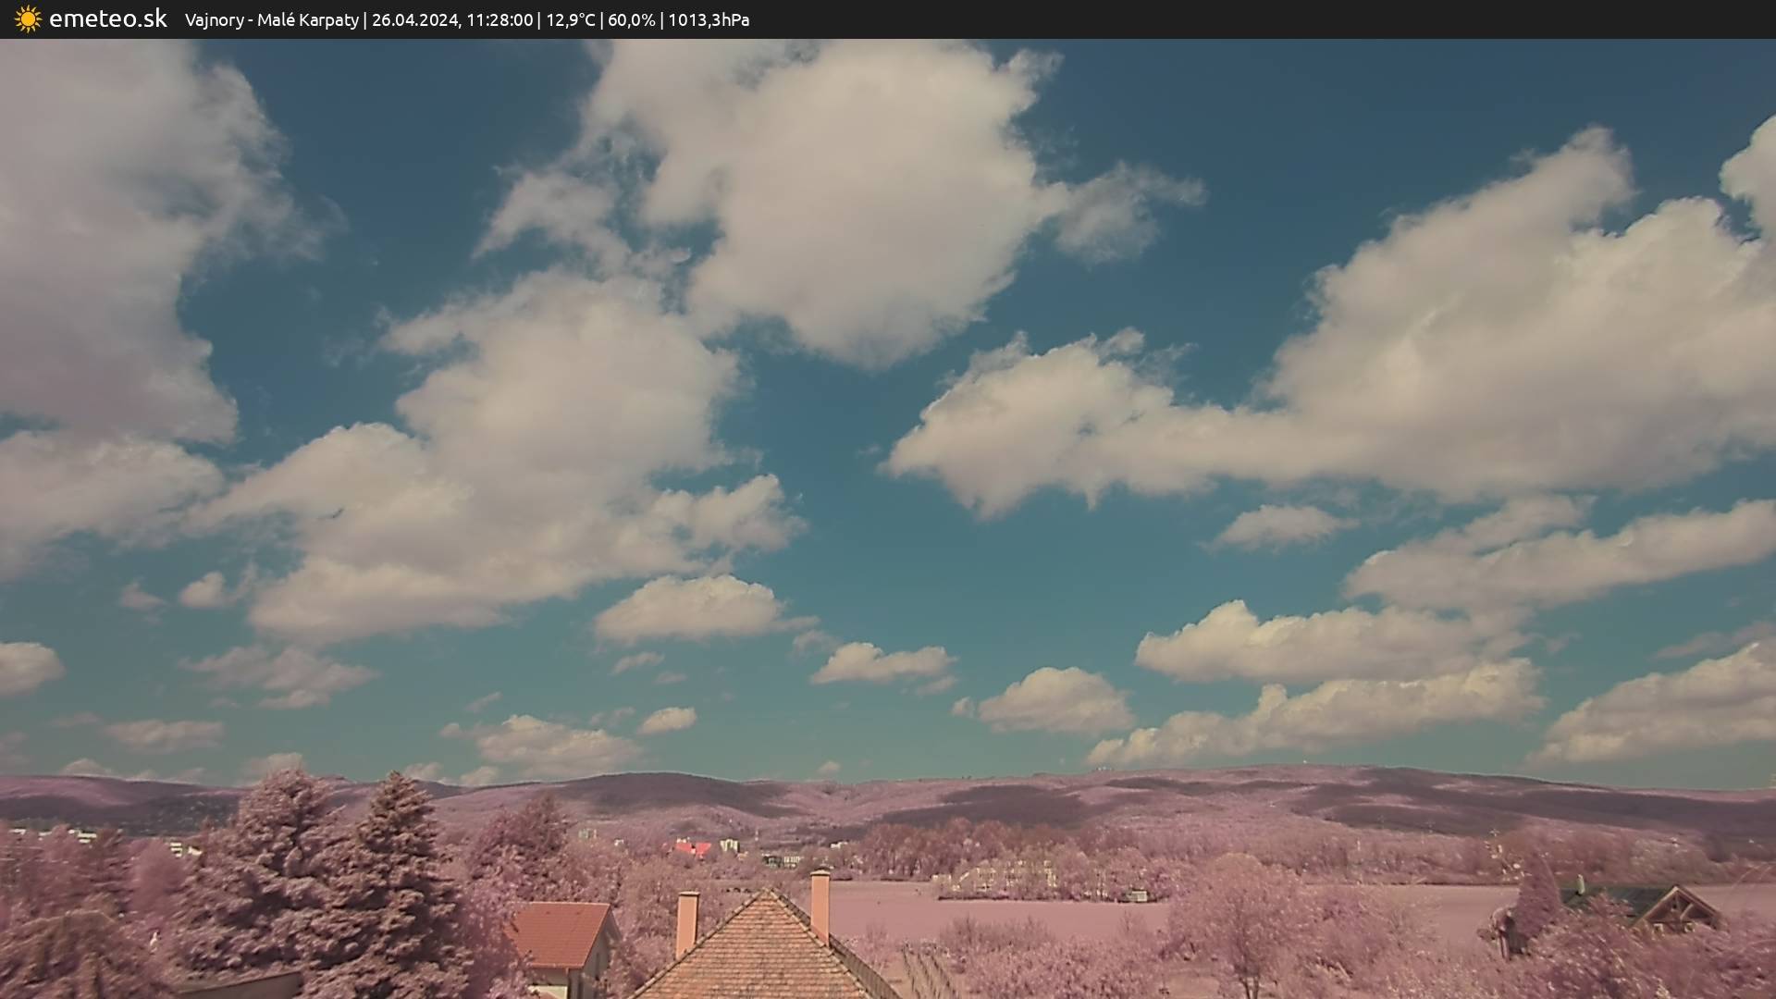Viewport: 1776px width, 999px height.
Task: Click the black header bar's empty right area
Action: click(1295, 19)
